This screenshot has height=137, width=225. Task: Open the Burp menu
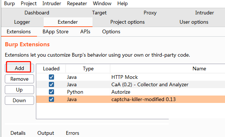click(x=9, y=3)
